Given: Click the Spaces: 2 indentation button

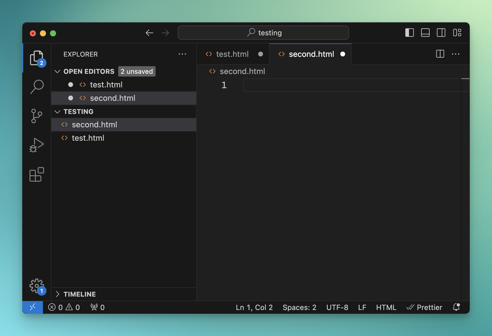Looking at the screenshot, I should pos(299,307).
